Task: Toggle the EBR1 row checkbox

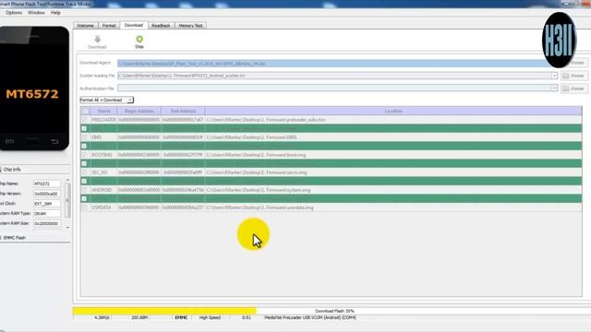Action: [x=84, y=137]
